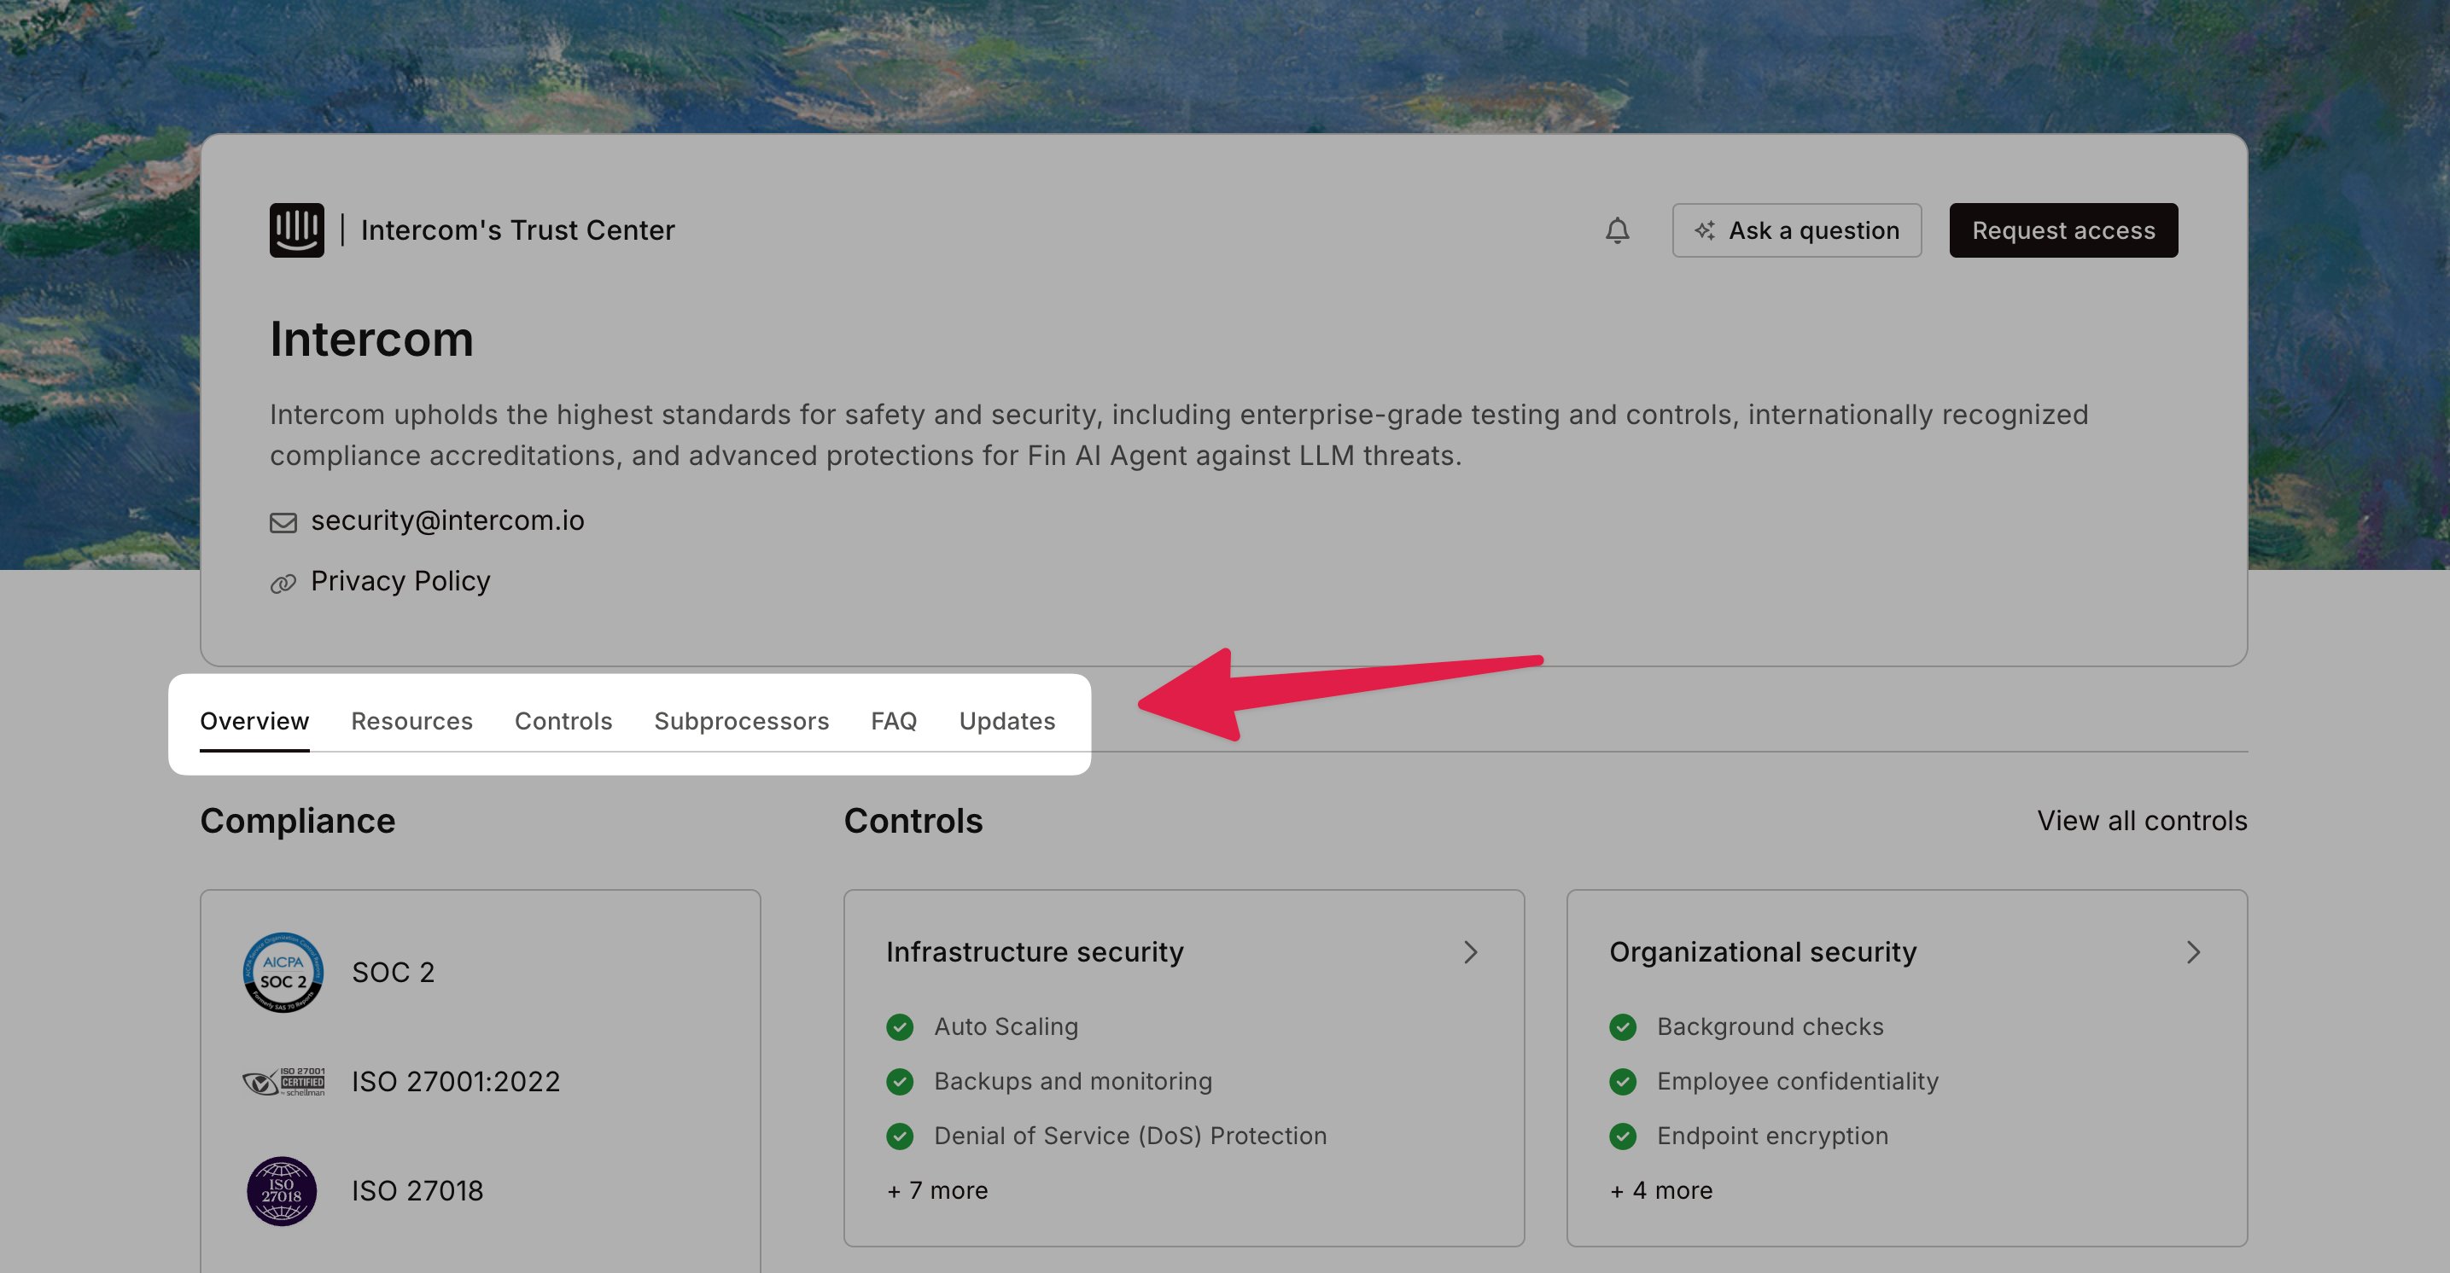The height and width of the screenshot is (1273, 2450).
Task: Click the large Intercom page heading
Action: point(372,340)
